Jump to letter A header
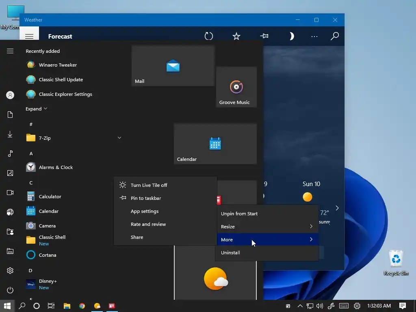The image size is (416, 312). [x=31, y=154]
